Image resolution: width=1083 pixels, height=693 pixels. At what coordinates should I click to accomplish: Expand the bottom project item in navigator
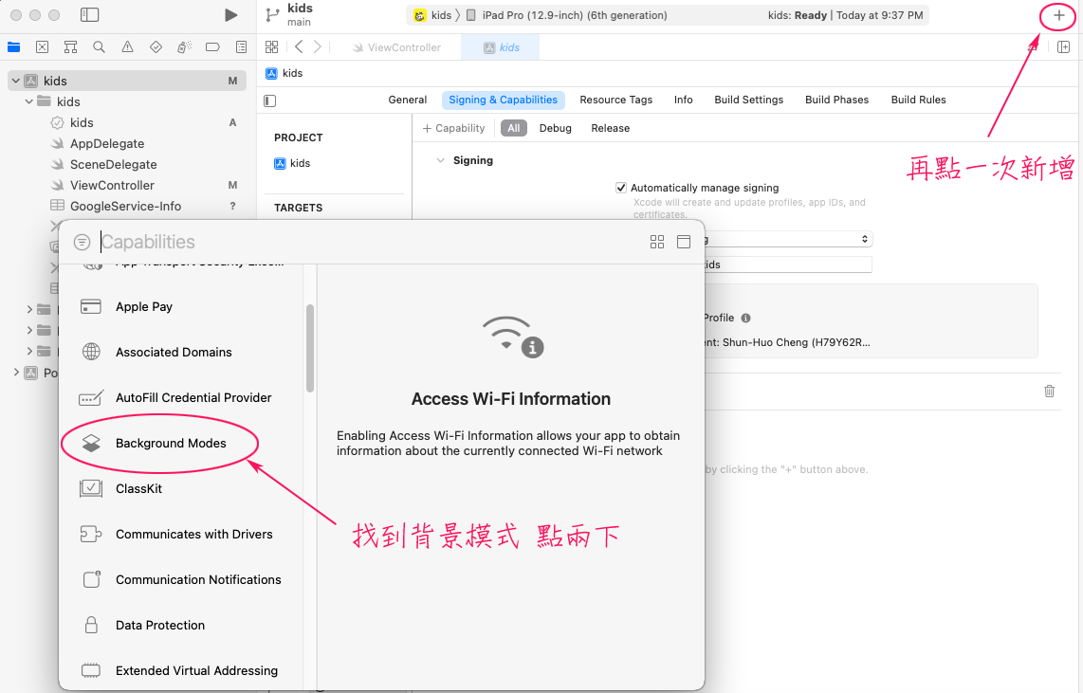pos(16,373)
